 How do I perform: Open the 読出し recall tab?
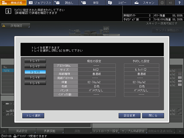tap(66, 2)
